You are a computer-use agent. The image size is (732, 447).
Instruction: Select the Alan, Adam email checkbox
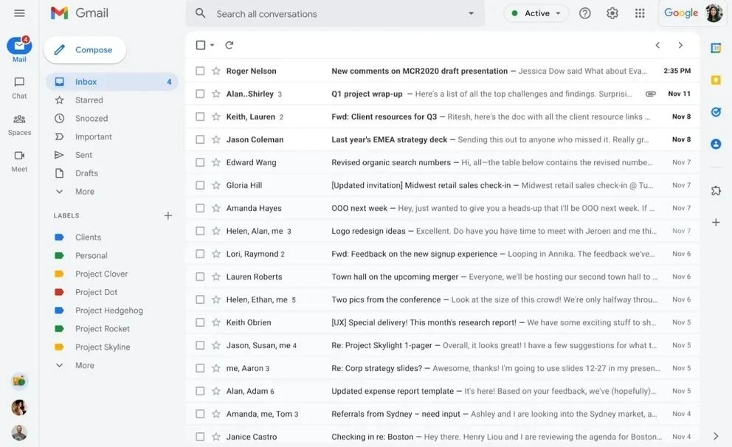(200, 391)
